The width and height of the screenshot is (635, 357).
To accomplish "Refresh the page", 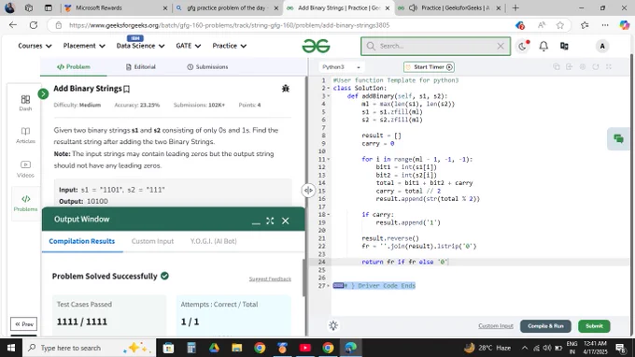I will tap(34, 25).
